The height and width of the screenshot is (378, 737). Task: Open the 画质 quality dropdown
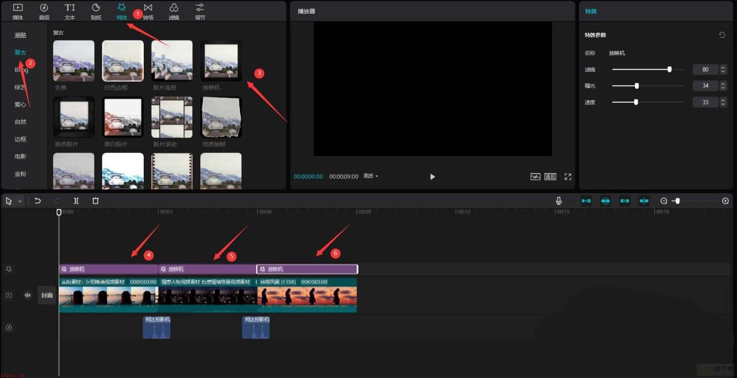tap(371, 176)
